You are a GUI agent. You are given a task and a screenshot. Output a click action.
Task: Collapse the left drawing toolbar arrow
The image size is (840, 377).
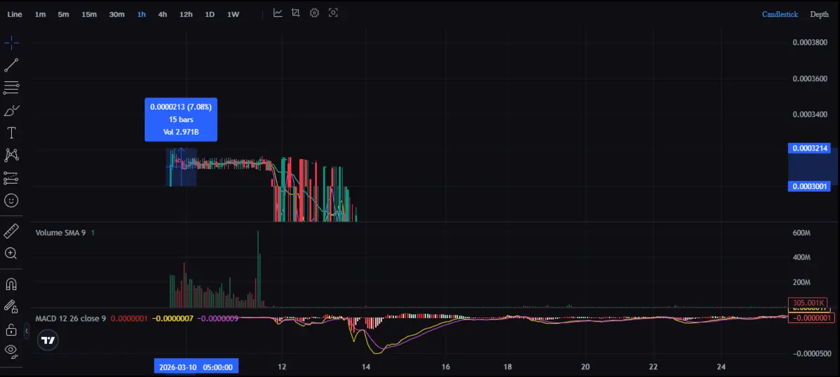[x=27, y=332]
